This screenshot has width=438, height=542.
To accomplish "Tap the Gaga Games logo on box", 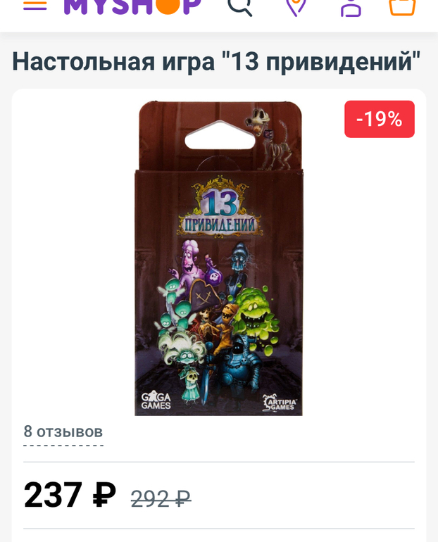I will [x=156, y=401].
